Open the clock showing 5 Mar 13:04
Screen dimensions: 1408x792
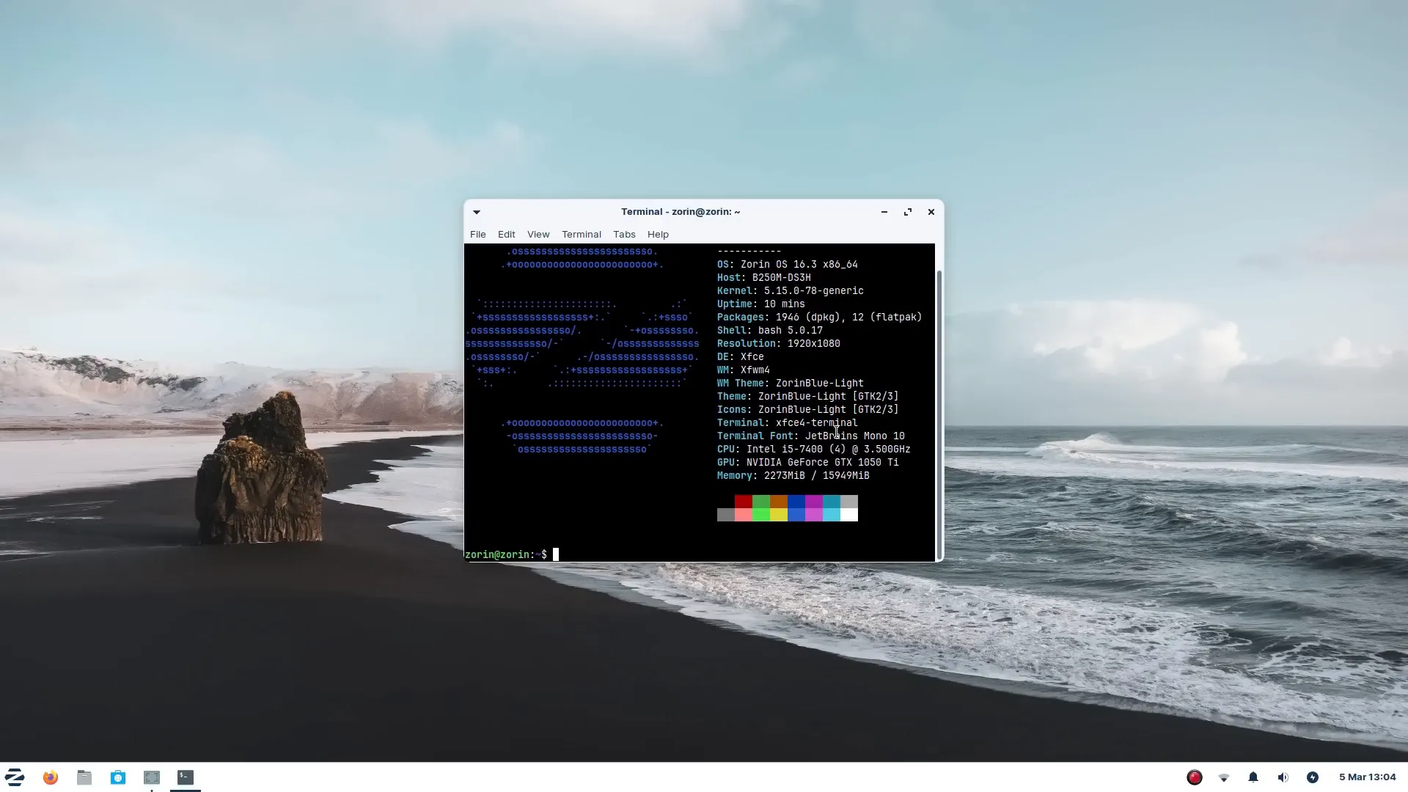pyautogui.click(x=1367, y=777)
